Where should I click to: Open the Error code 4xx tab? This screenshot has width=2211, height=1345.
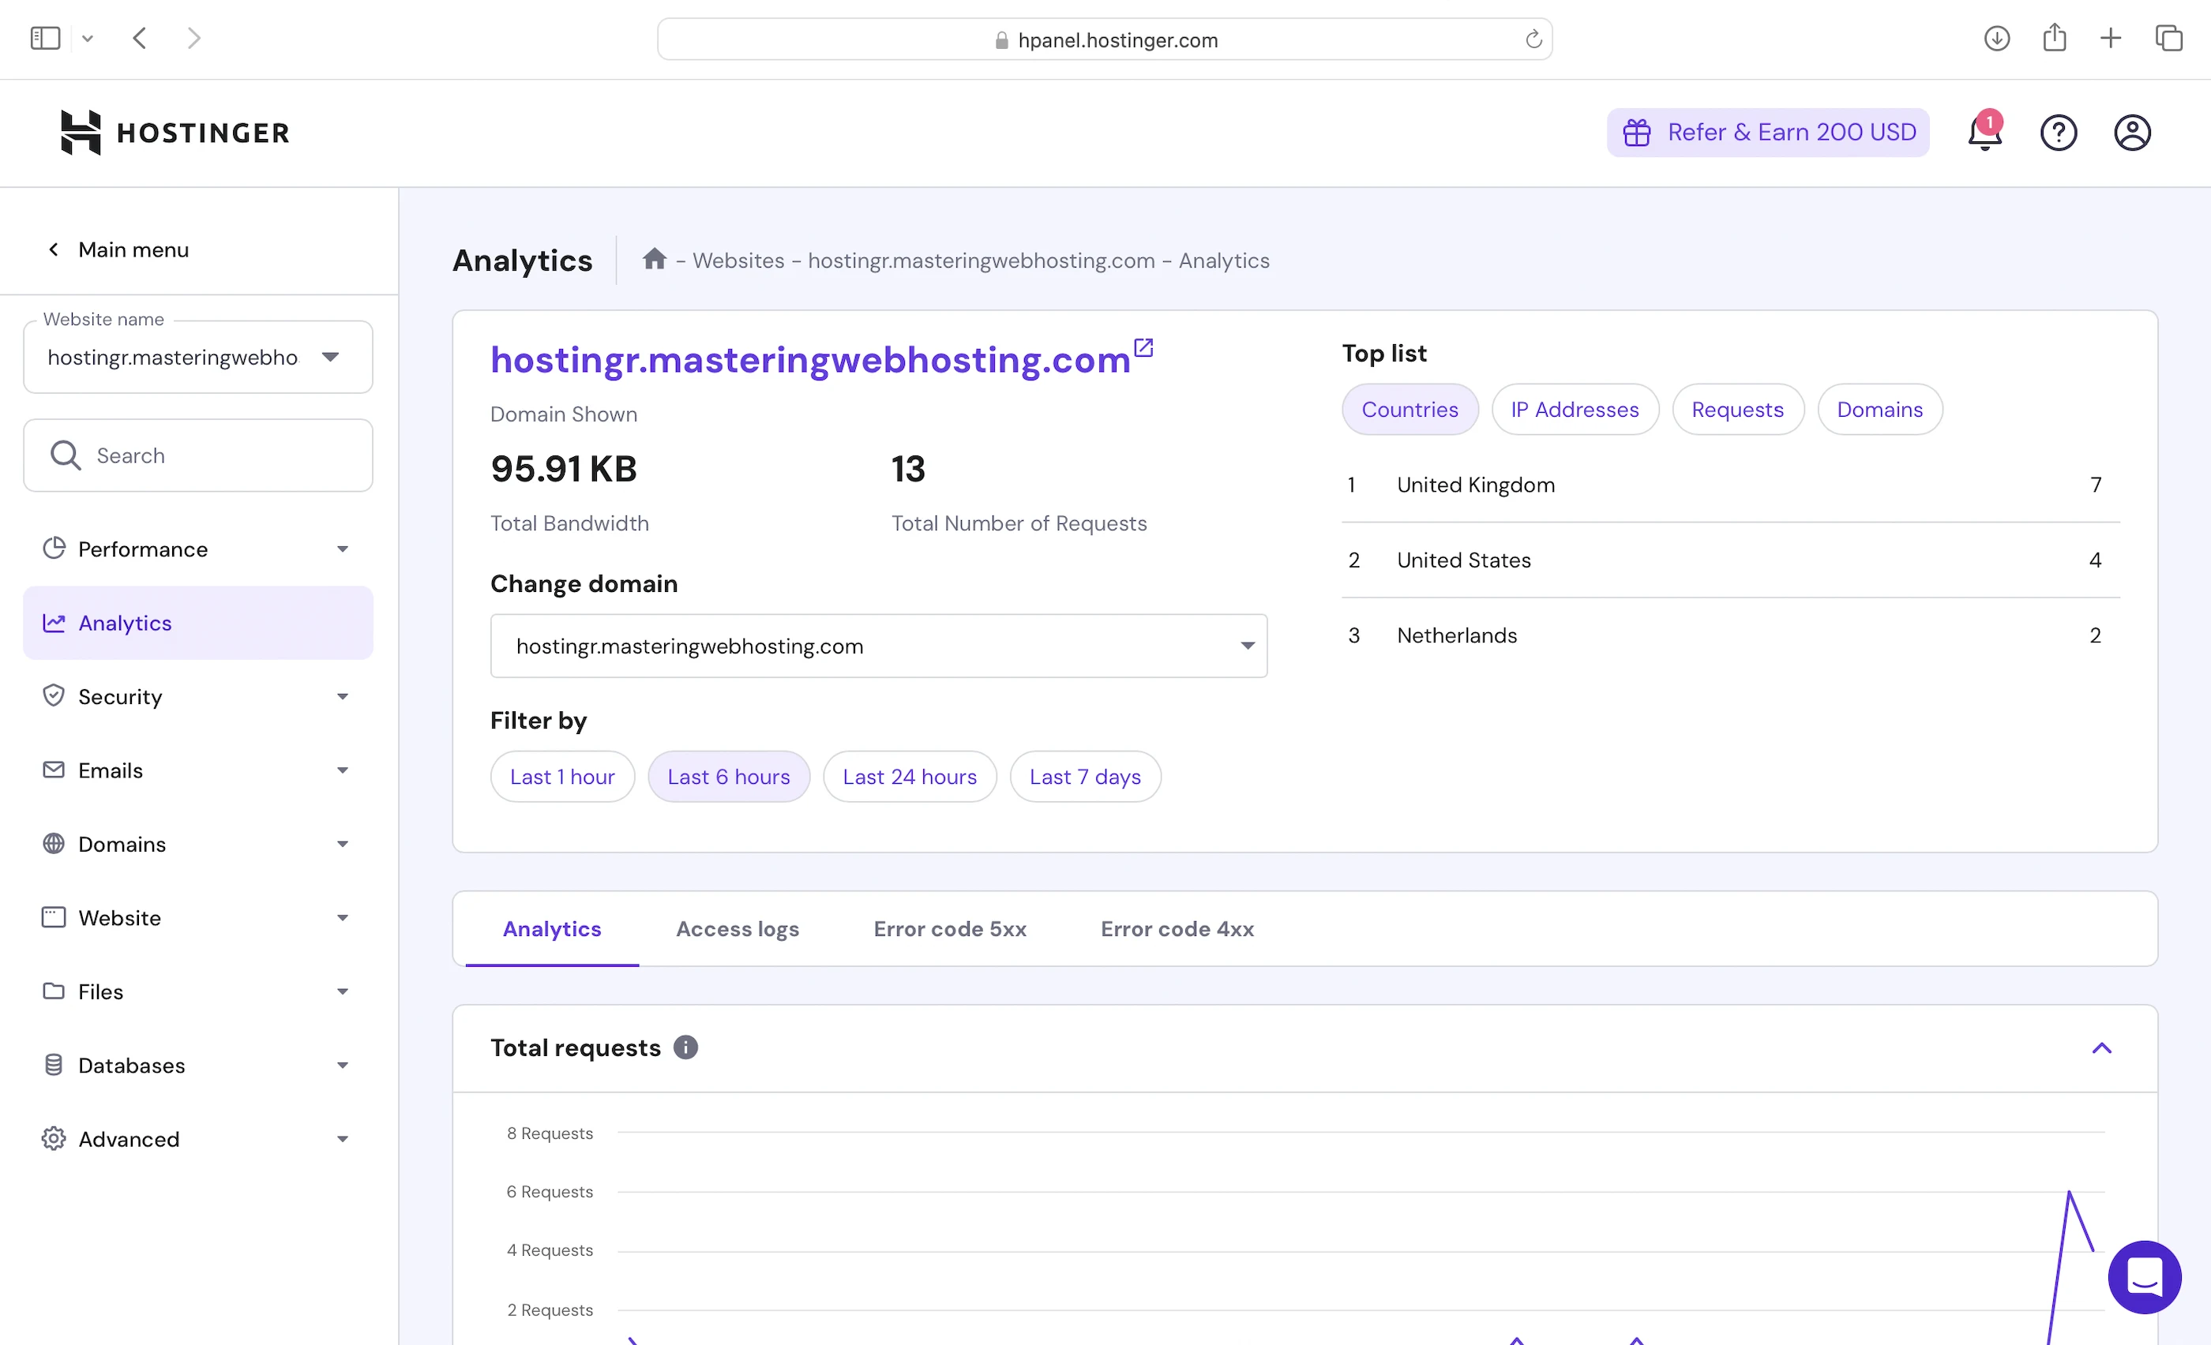1177,929
